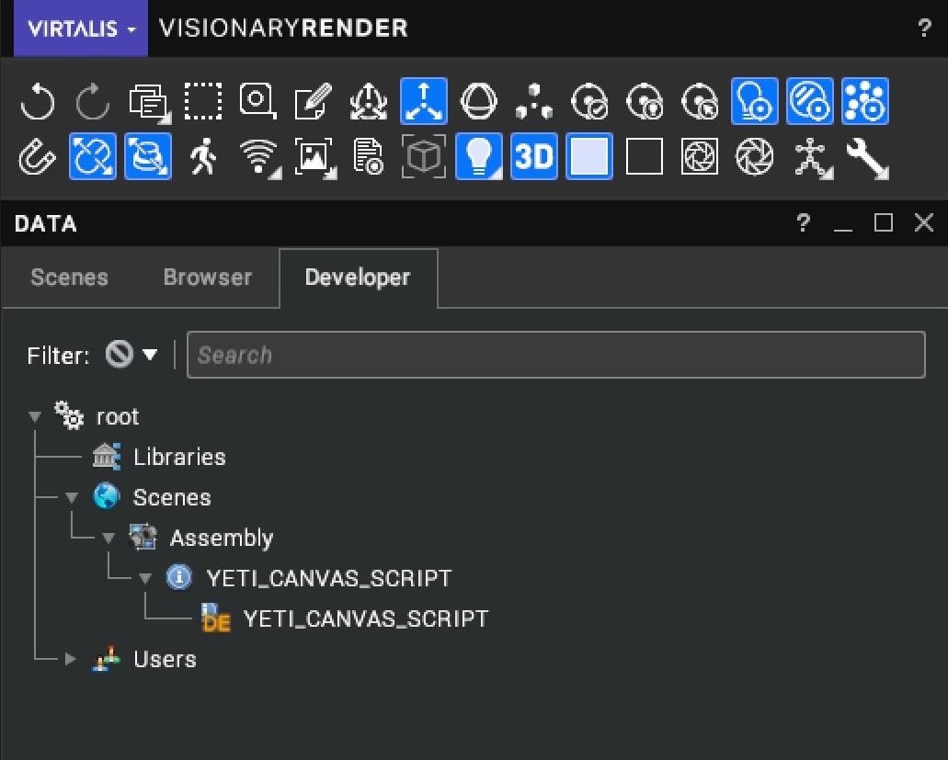Select the Developer tab
The image size is (948, 760).
point(358,278)
